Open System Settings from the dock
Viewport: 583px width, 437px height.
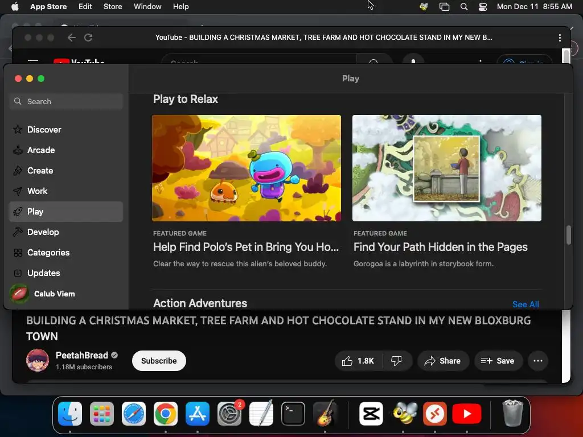229,414
